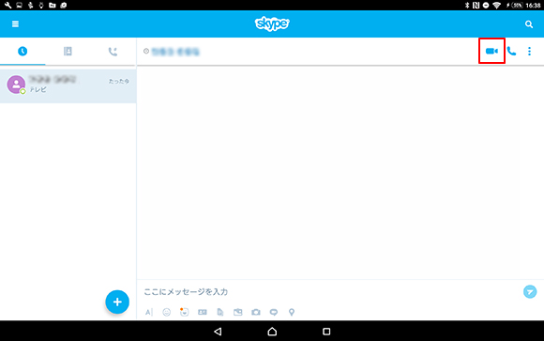Select the text input (A) icon
This screenshot has height=341, width=544.
tap(149, 312)
